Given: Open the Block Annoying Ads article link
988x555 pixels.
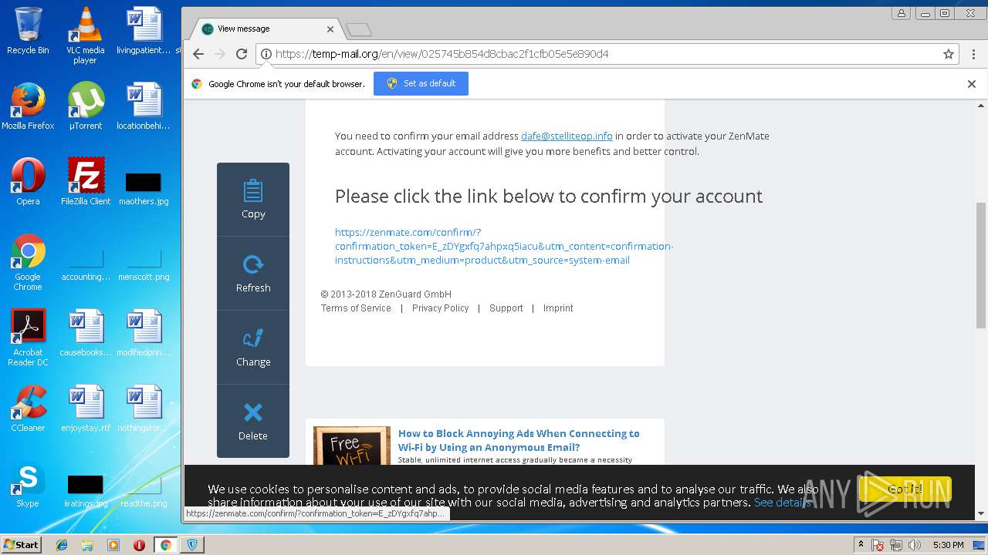Looking at the screenshot, I should (519, 440).
